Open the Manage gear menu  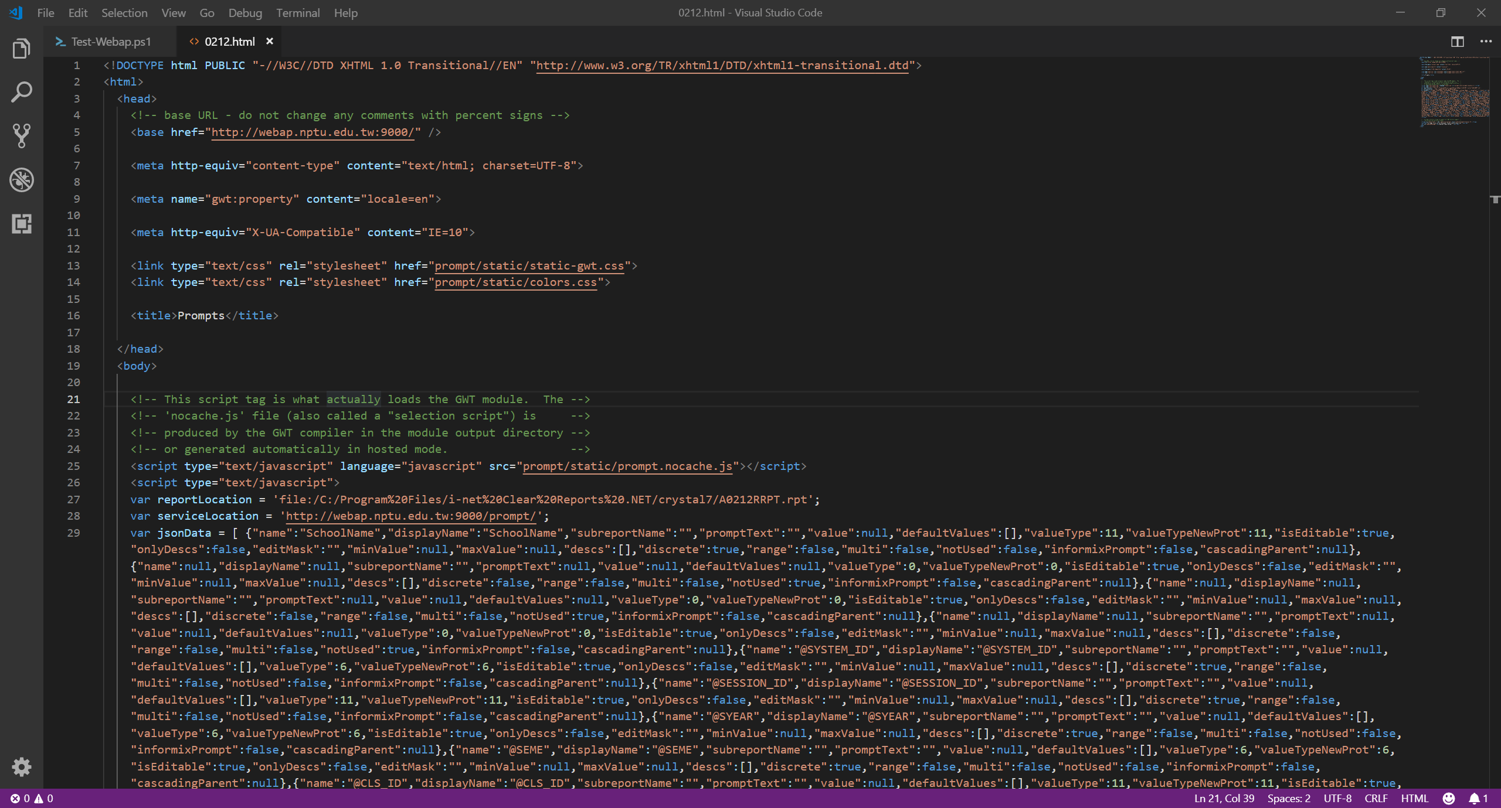[22, 766]
